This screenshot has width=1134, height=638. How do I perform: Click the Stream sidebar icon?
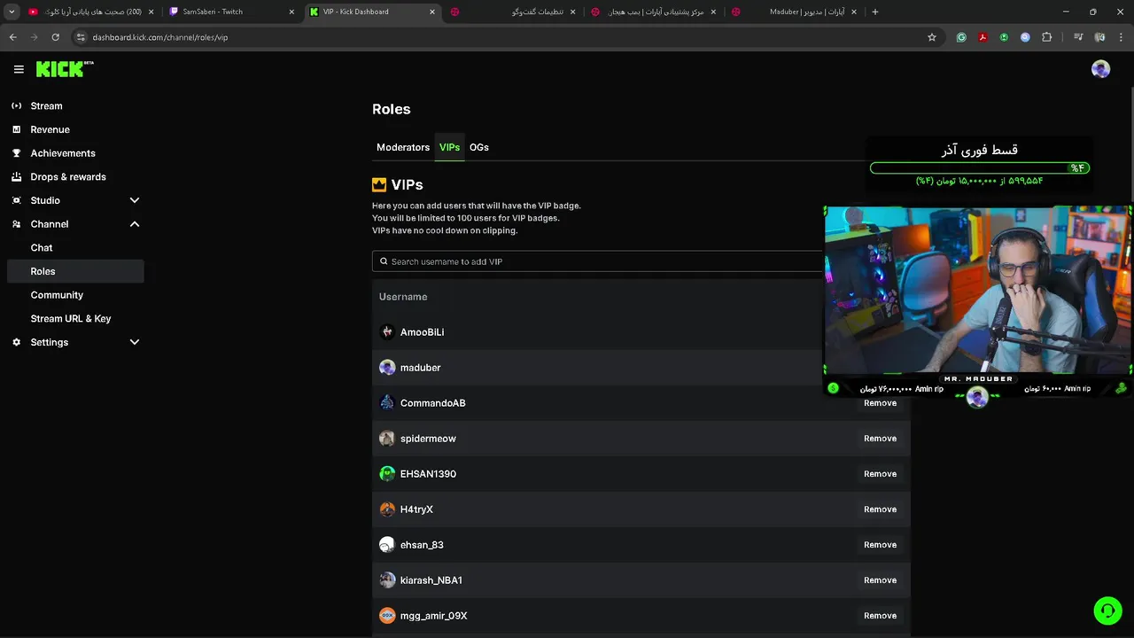[x=16, y=105]
